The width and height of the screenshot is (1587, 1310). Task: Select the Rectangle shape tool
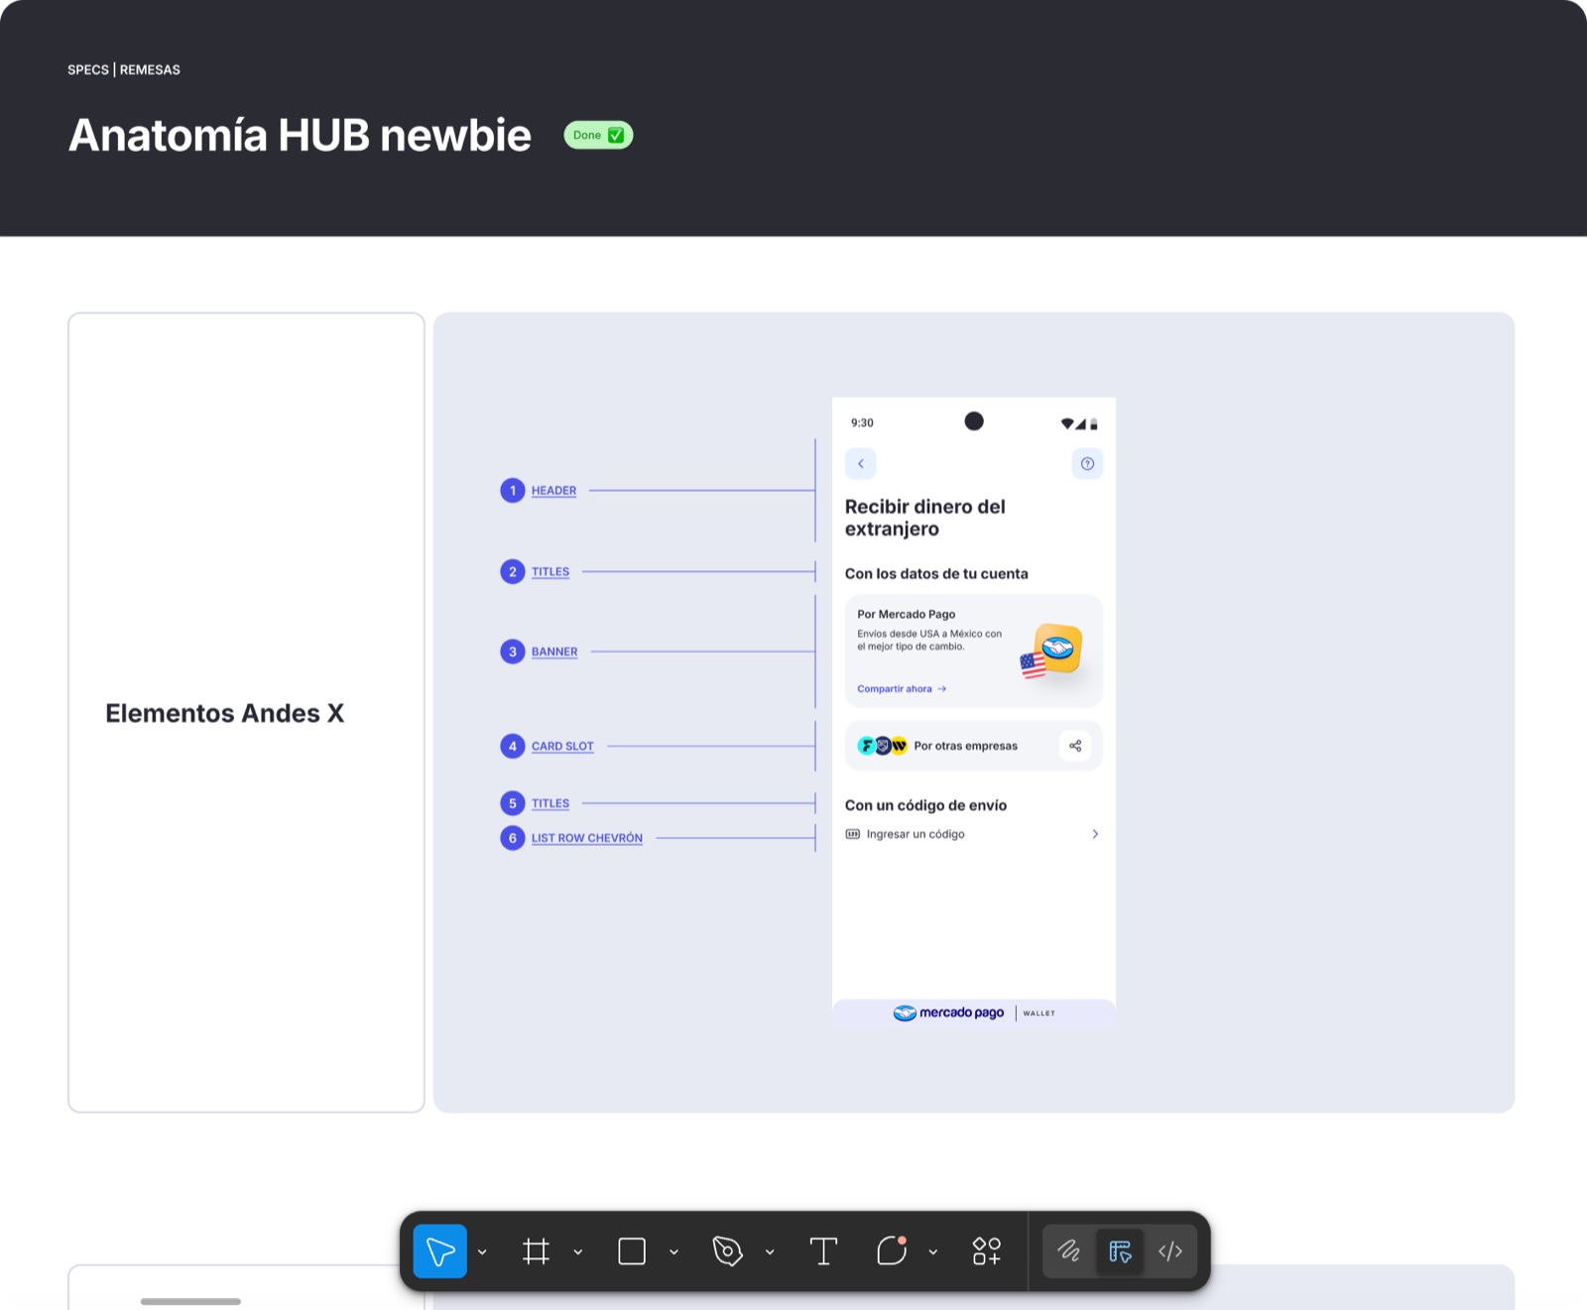(632, 1251)
